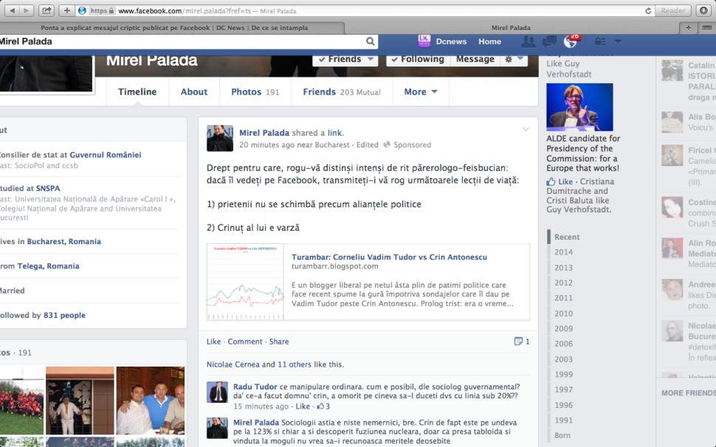Jump to 2013 on timeline year navigator

[x=563, y=268]
